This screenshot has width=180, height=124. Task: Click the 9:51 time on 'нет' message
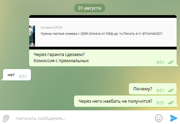[x=23, y=76]
